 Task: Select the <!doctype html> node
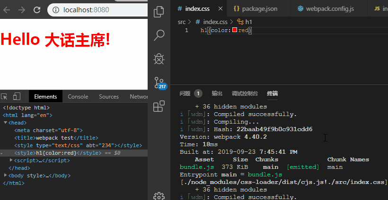point(26,108)
